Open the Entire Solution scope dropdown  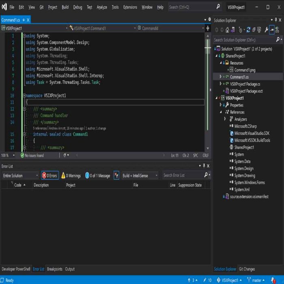(20, 175)
